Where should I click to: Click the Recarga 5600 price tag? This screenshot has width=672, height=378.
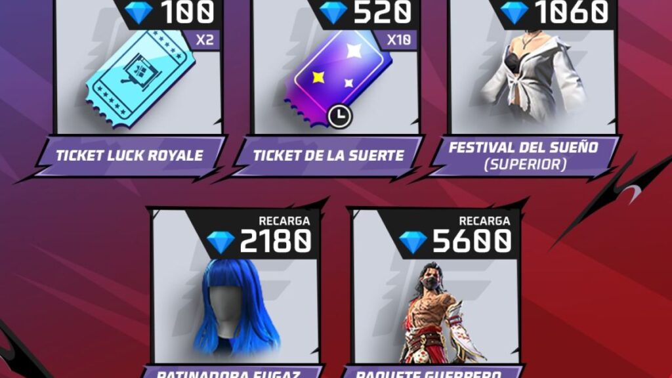(x=454, y=234)
